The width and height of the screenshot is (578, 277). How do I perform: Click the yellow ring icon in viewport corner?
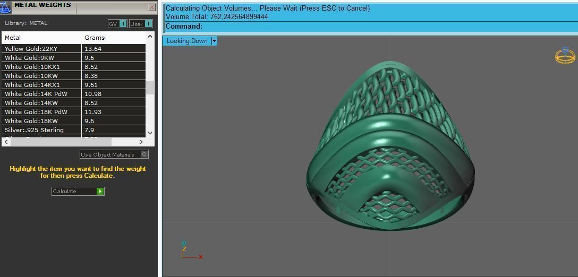(565, 56)
